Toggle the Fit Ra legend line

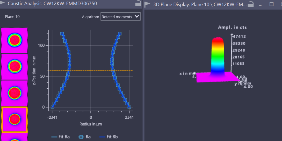(x=61, y=137)
